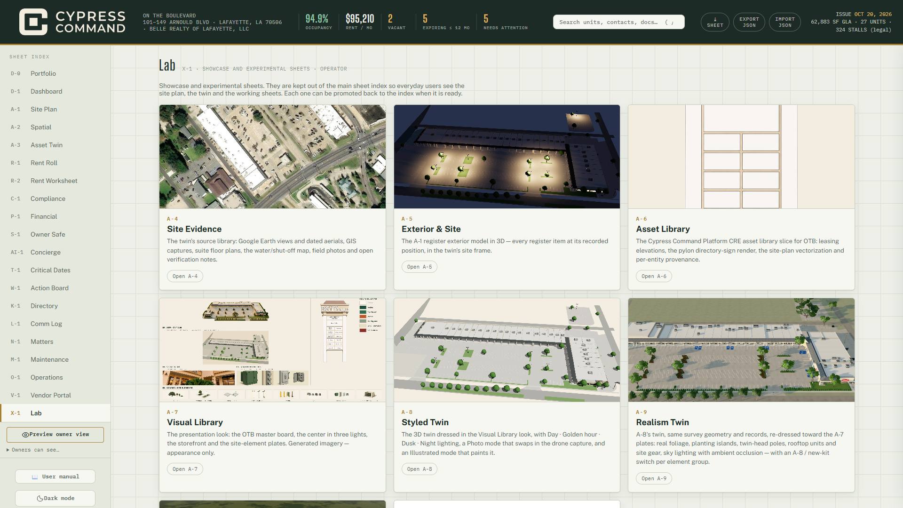This screenshot has height=508, width=903.
Task: Click the 5 Needs Attention stat
Action: point(506,22)
